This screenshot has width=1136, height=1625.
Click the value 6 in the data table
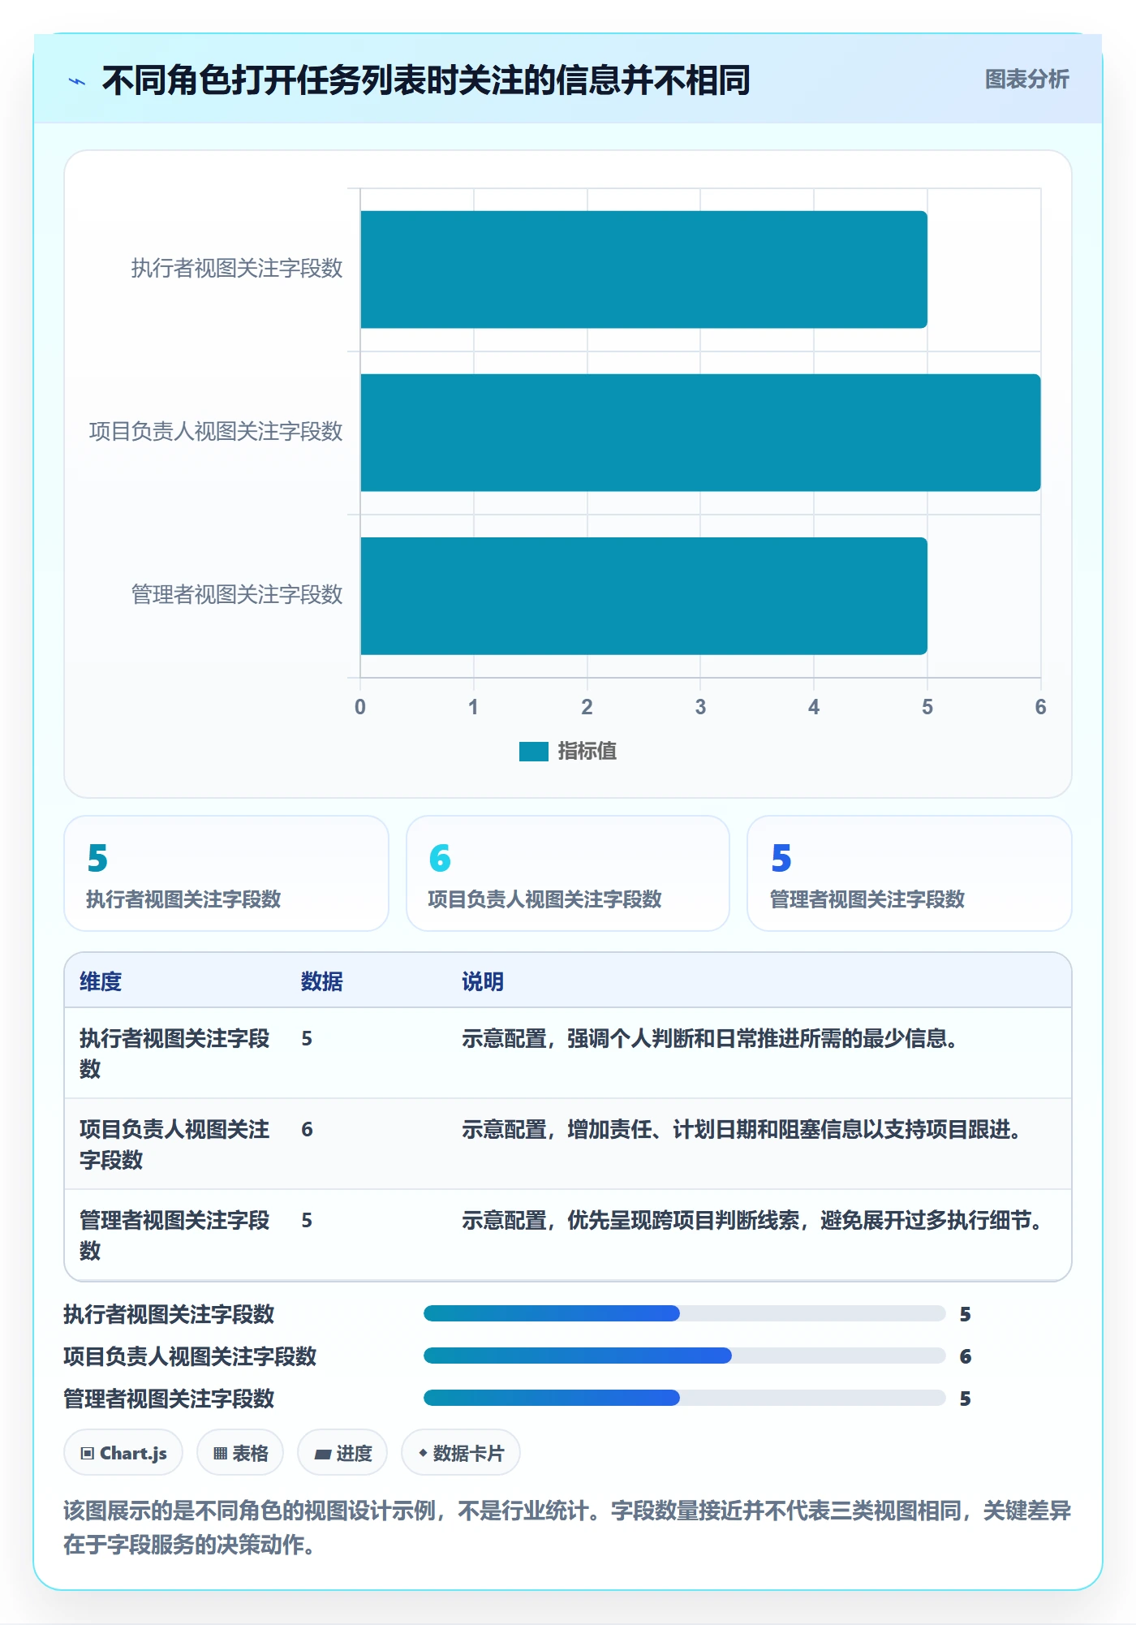click(x=307, y=1129)
